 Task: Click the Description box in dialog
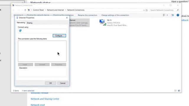tap(42, 72)
